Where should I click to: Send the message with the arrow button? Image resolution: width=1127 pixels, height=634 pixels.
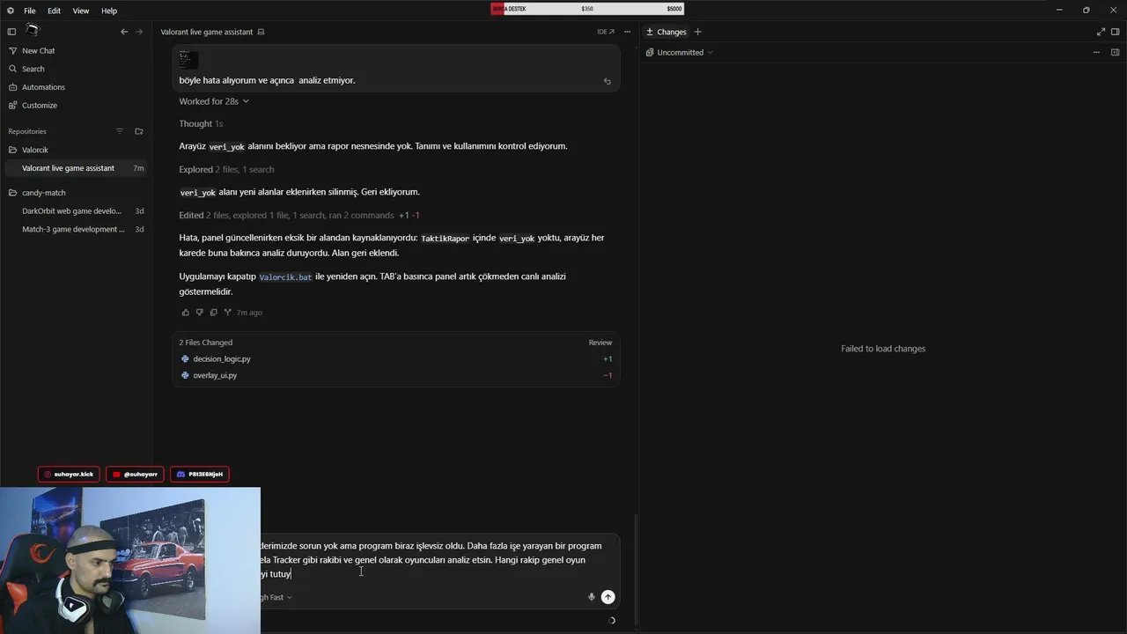(x=608, y=597)
